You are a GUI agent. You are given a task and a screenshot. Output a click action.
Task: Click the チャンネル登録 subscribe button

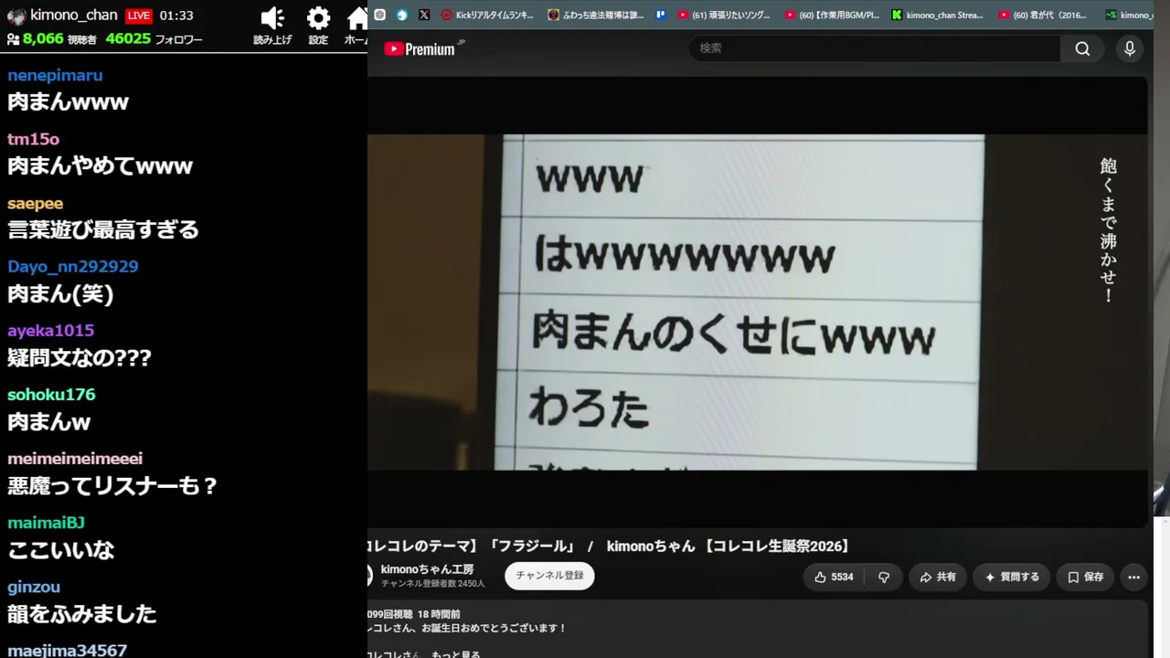tap(549, 576)
